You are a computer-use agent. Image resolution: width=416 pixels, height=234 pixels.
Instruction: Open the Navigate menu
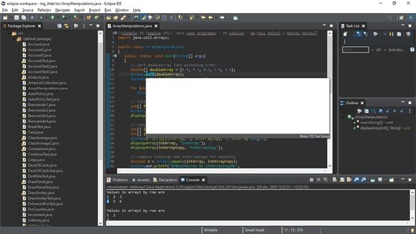[62, 10]
